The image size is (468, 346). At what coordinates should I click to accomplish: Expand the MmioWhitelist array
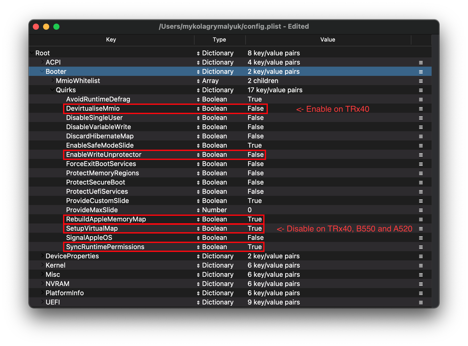[52, 80]
